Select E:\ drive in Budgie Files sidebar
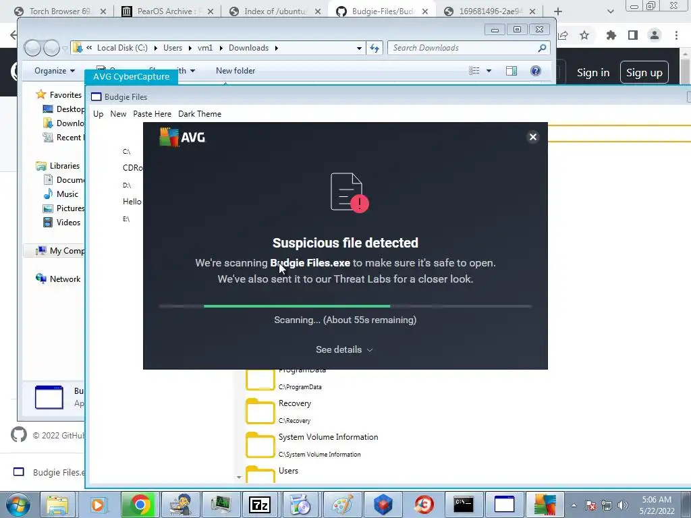Screen dimensions: 691x518 pyautogui.click(x=126, y=219)
